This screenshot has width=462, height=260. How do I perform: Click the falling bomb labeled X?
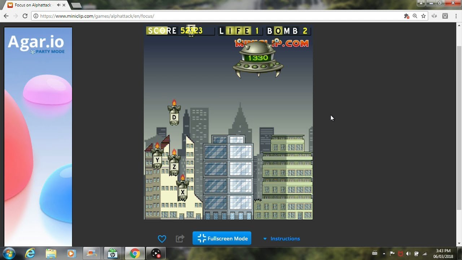click(183, 188)
